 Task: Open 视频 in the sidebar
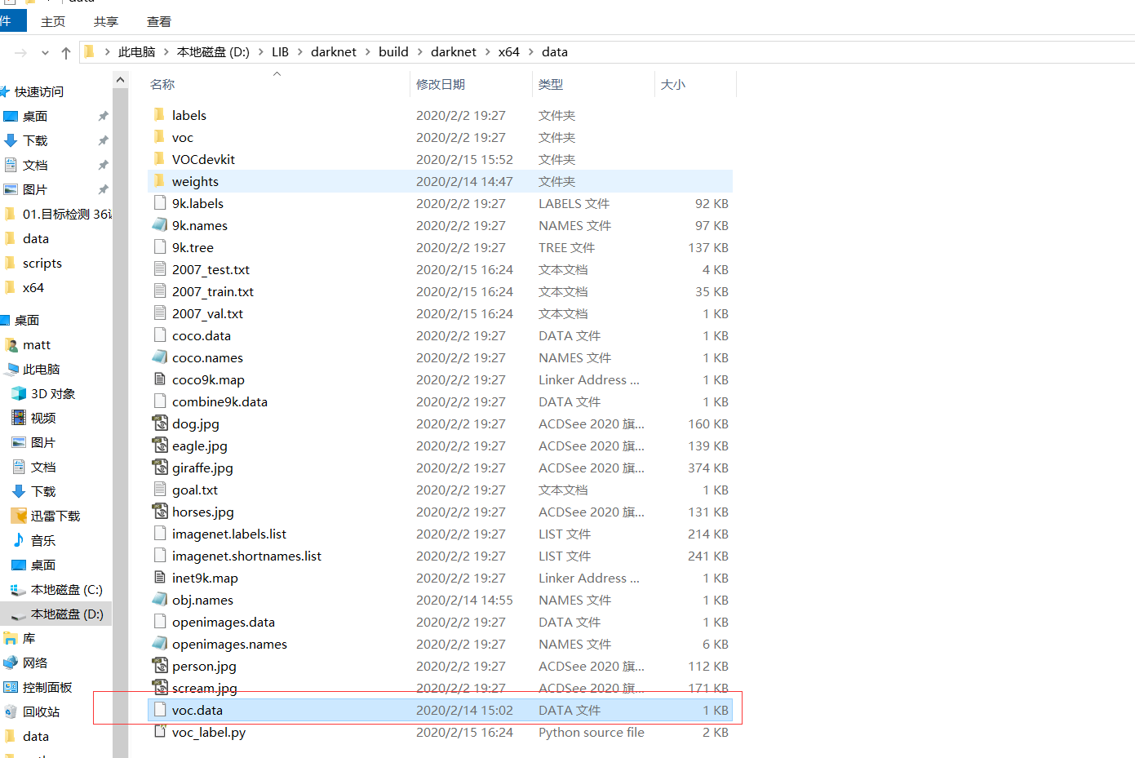pyautogui.click(x=43, y=418)
